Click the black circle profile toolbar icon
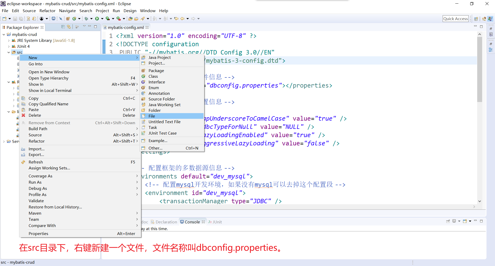The image size is (495, 266). 42,19
